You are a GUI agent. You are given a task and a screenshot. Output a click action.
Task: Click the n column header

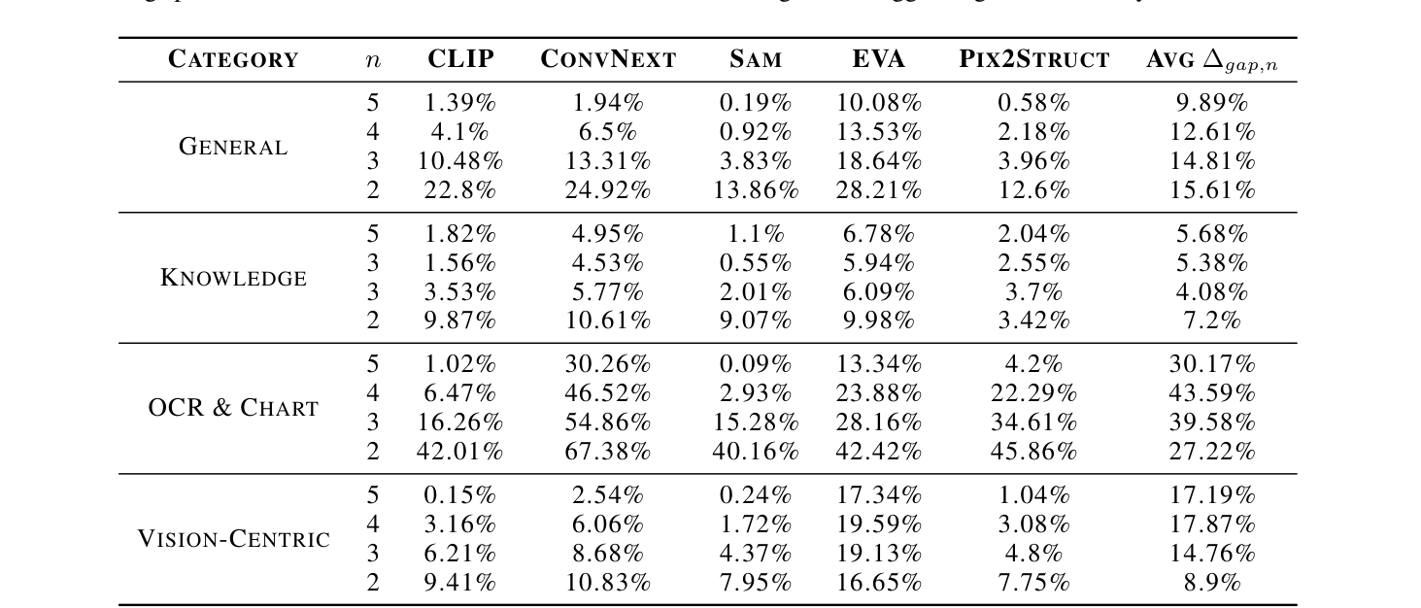[x=373, y=59]
